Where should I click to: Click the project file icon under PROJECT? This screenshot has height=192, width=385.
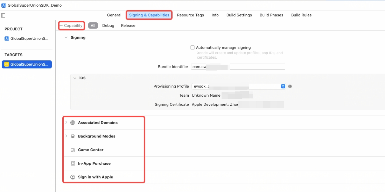pyautogui.click(x=7, y=38)
